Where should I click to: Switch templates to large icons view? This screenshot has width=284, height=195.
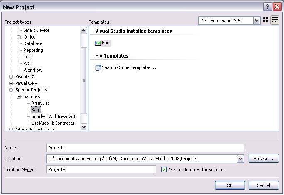pos(265,20)
